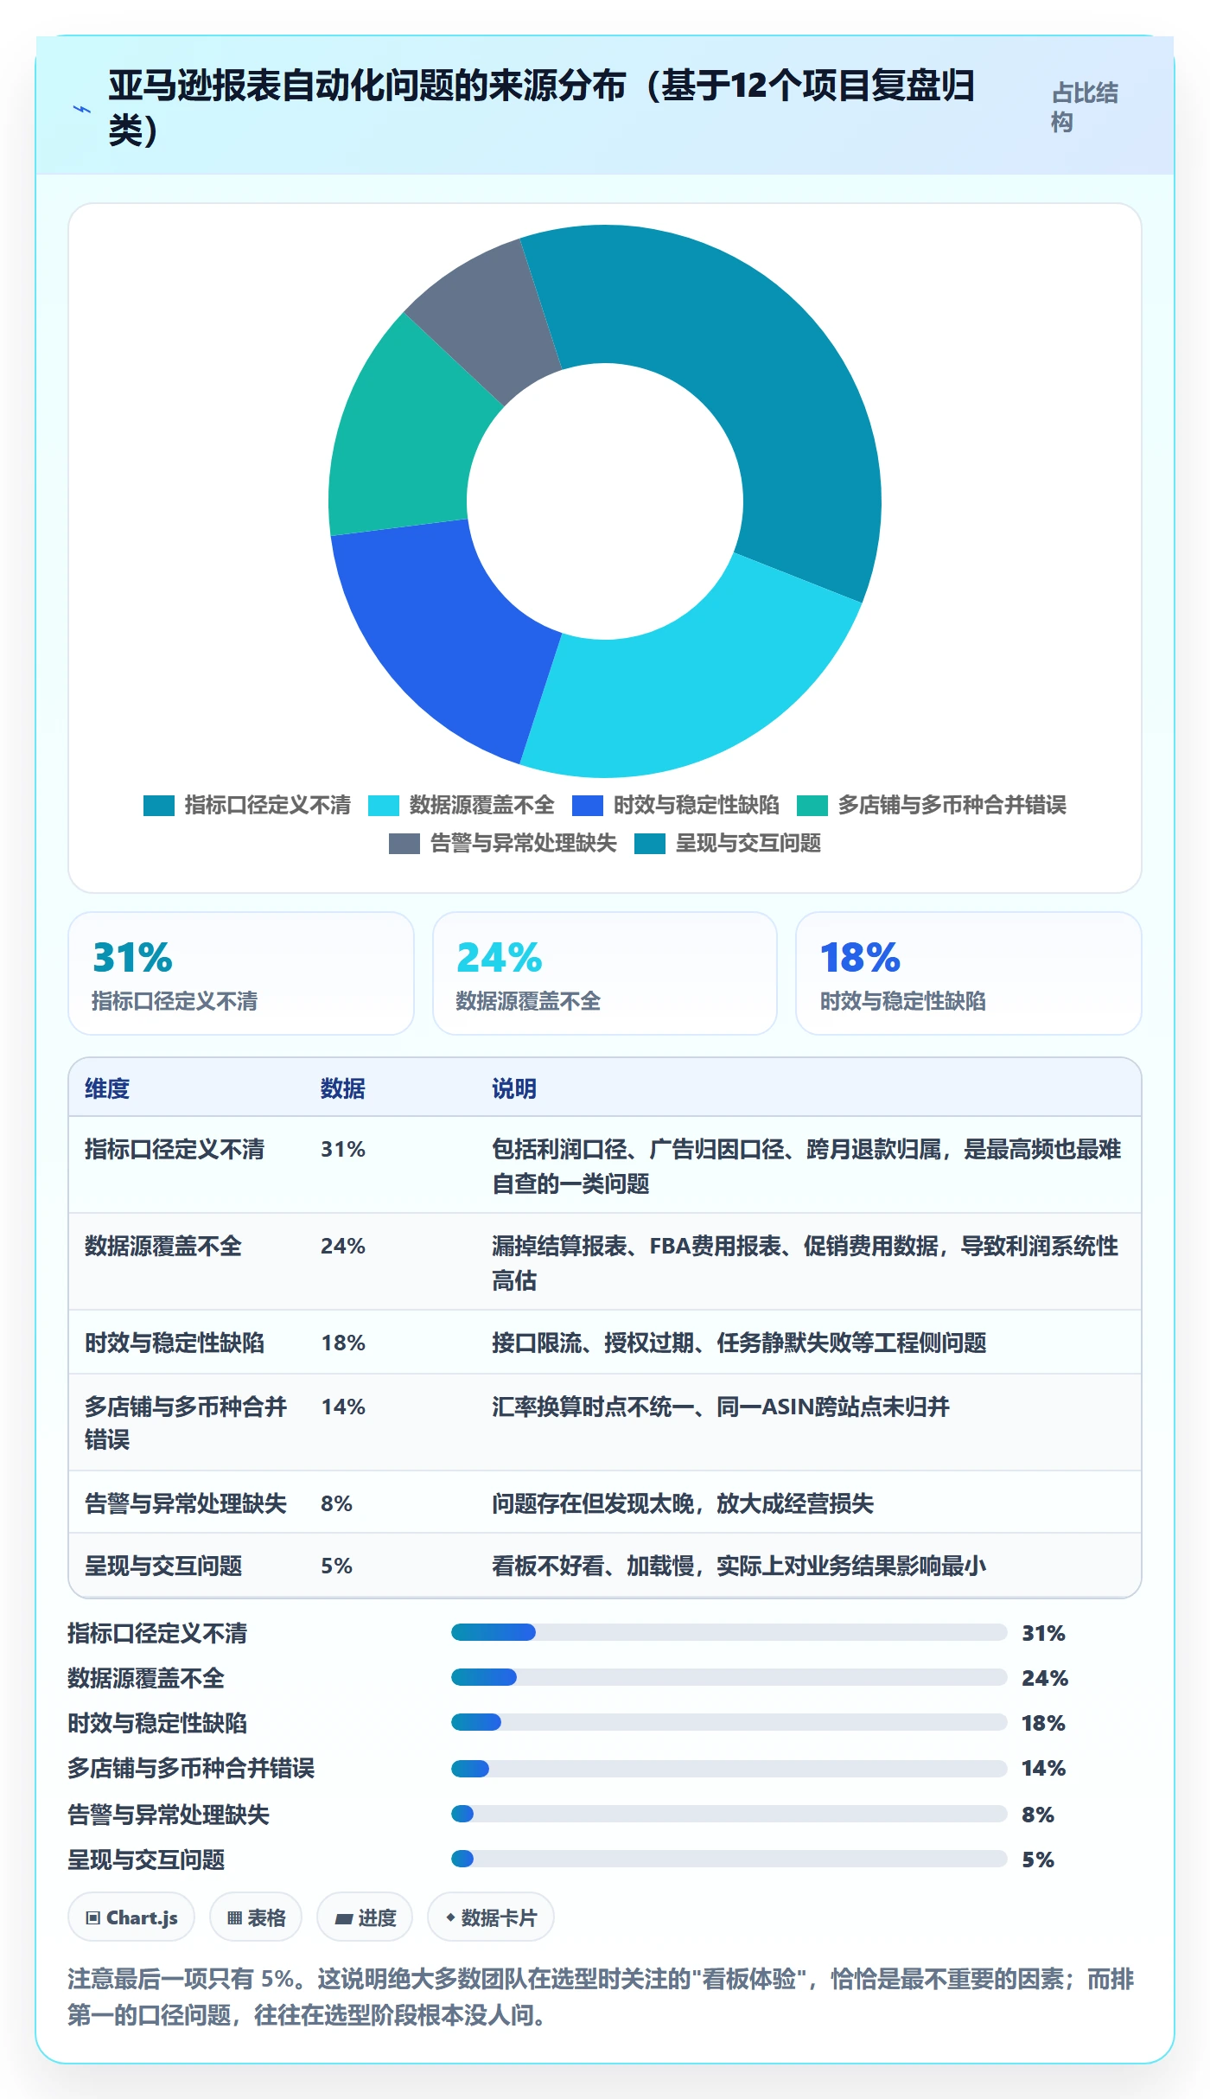The image size is (1210, 2099).
Task: Click the 数据 table column header
Action: 343,1088
